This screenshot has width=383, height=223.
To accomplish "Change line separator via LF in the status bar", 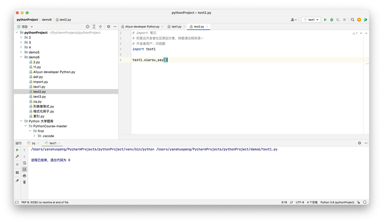I will point(291,202).
